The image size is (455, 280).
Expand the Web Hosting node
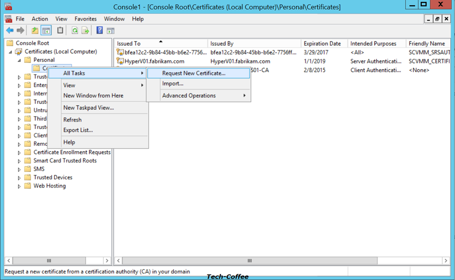19,186
